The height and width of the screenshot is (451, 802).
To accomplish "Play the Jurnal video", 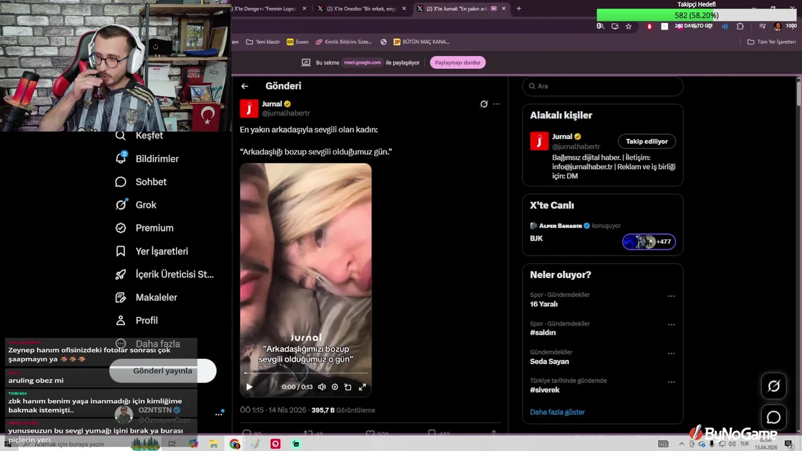I will coord(249,387).
